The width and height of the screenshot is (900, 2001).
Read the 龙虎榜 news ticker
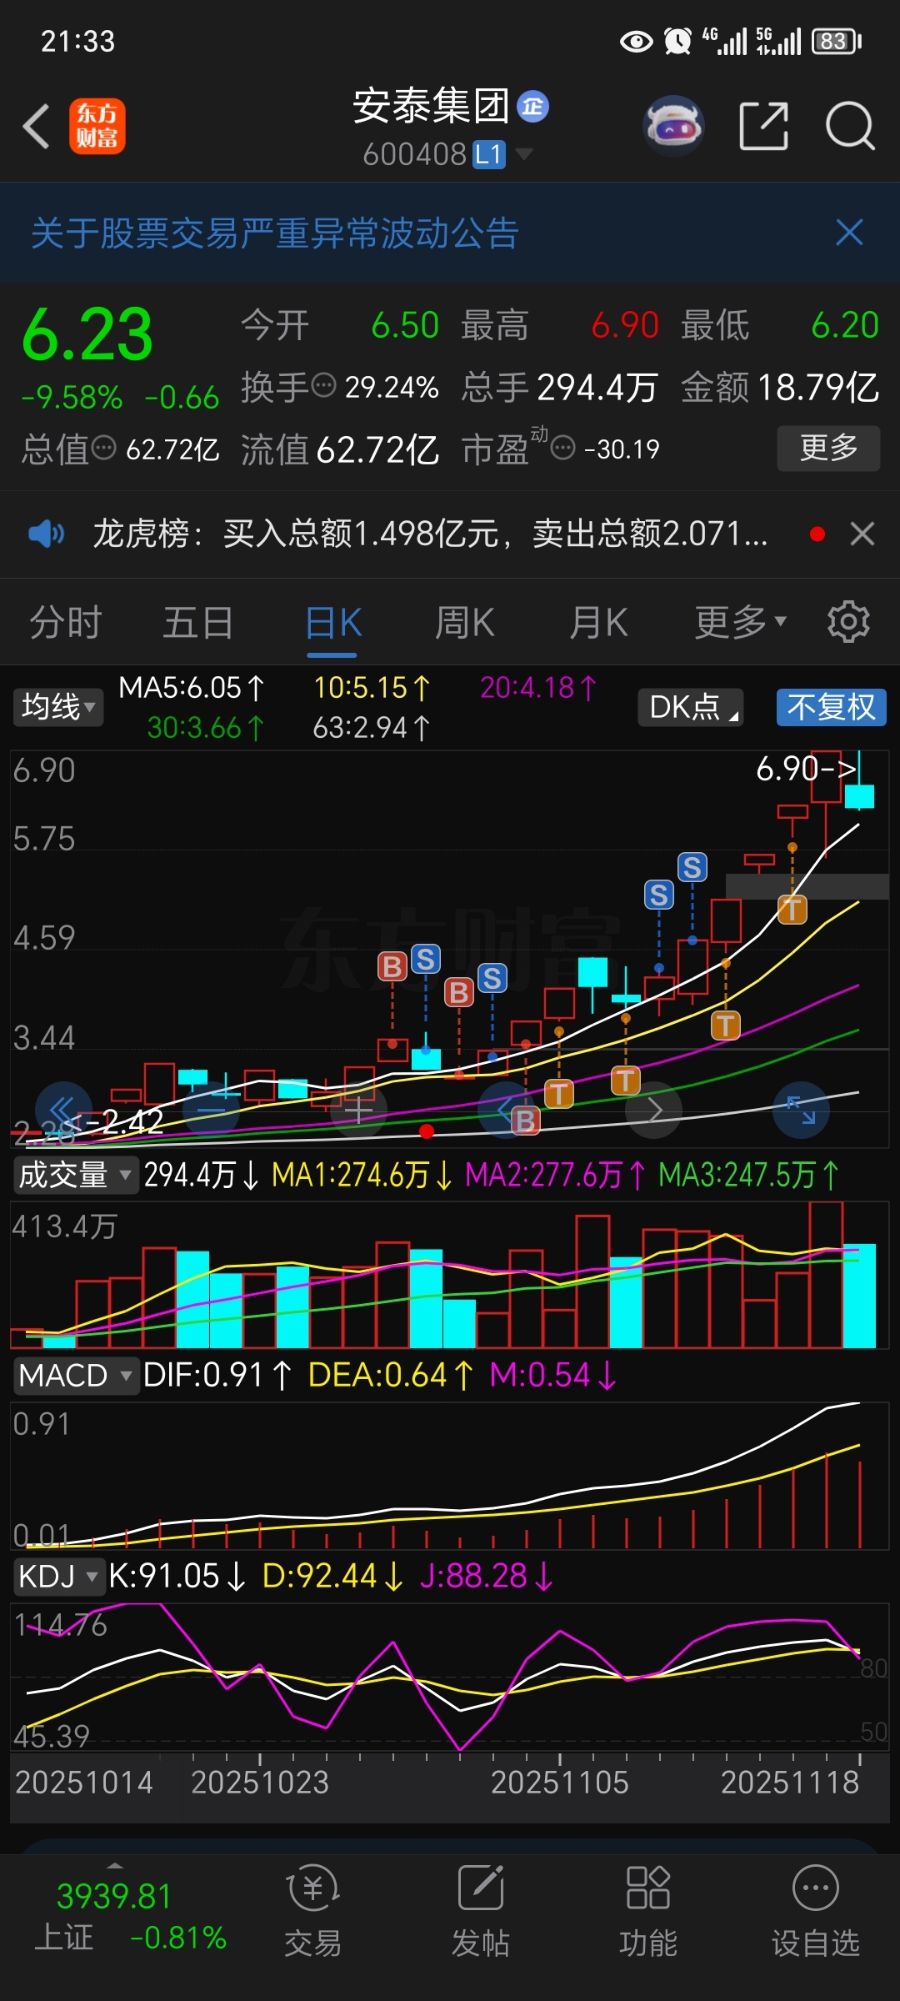tap(430, 534)
